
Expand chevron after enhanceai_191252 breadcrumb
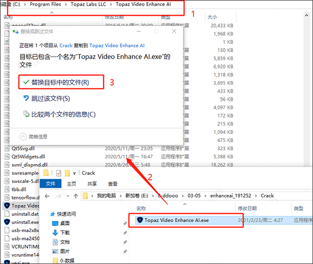256,196
